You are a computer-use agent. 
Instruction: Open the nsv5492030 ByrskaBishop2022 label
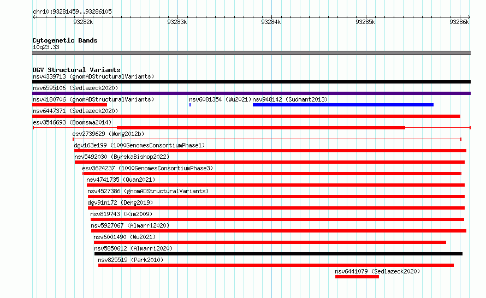pos(122,157)
